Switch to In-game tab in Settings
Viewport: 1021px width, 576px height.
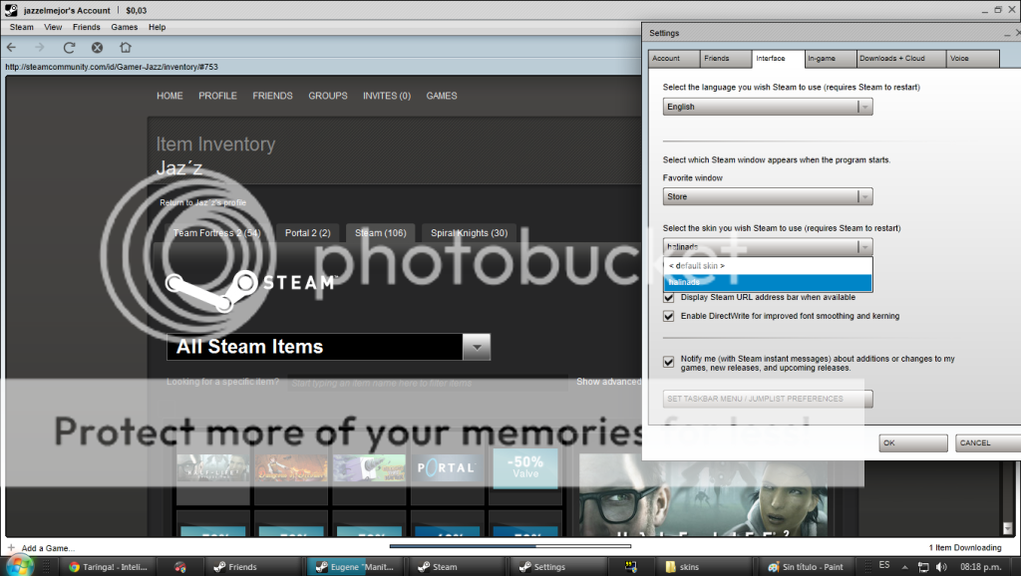pos(831,59)
